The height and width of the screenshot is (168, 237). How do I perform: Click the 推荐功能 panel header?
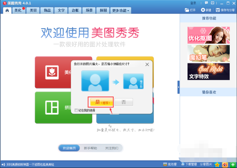[208, 18]
